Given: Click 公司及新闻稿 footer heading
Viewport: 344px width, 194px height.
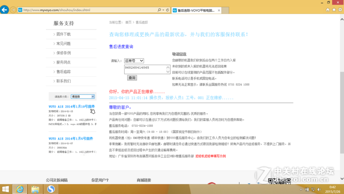Looking at the screenshot, I should [57, 180].
